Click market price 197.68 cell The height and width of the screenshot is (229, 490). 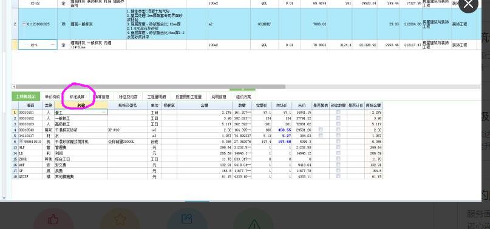coord(282,142)
